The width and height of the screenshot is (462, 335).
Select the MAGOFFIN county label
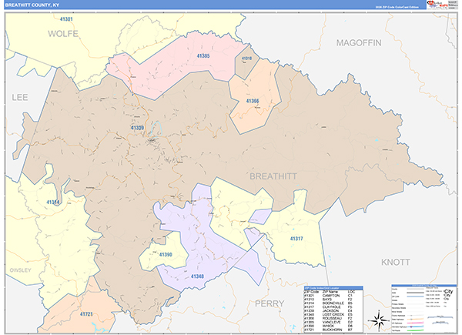(x=359, y=43)
